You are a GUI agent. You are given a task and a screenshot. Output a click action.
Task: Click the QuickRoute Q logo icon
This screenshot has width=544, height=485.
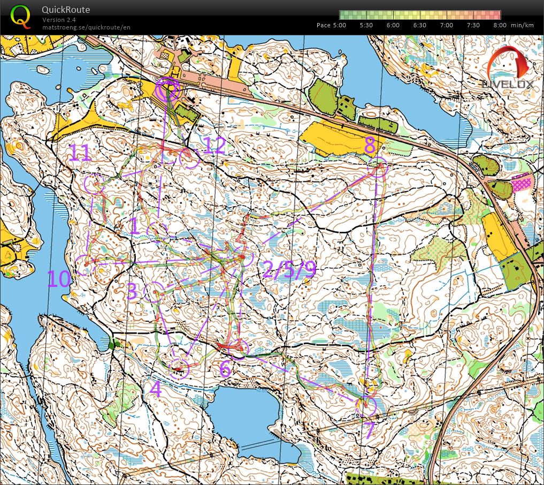point(20,17)
